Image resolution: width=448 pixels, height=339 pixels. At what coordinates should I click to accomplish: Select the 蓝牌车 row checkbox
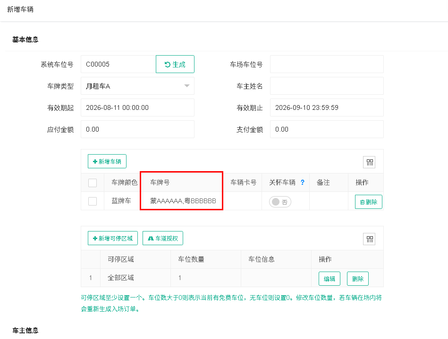coord(93,201)
